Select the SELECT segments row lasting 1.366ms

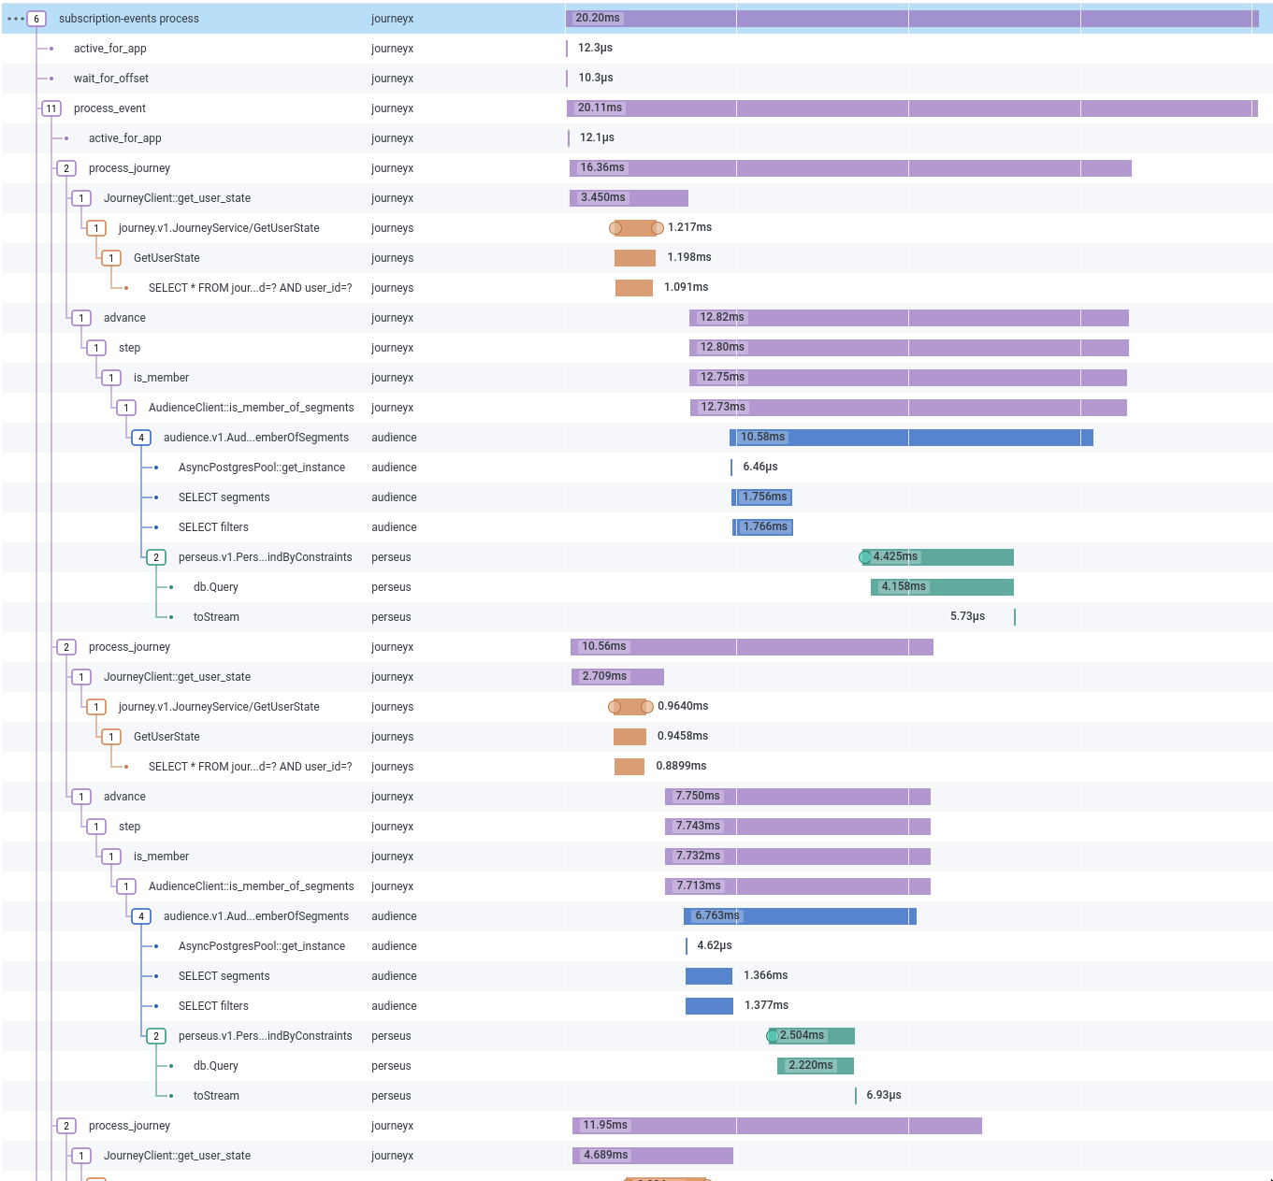tap(636, 976)
